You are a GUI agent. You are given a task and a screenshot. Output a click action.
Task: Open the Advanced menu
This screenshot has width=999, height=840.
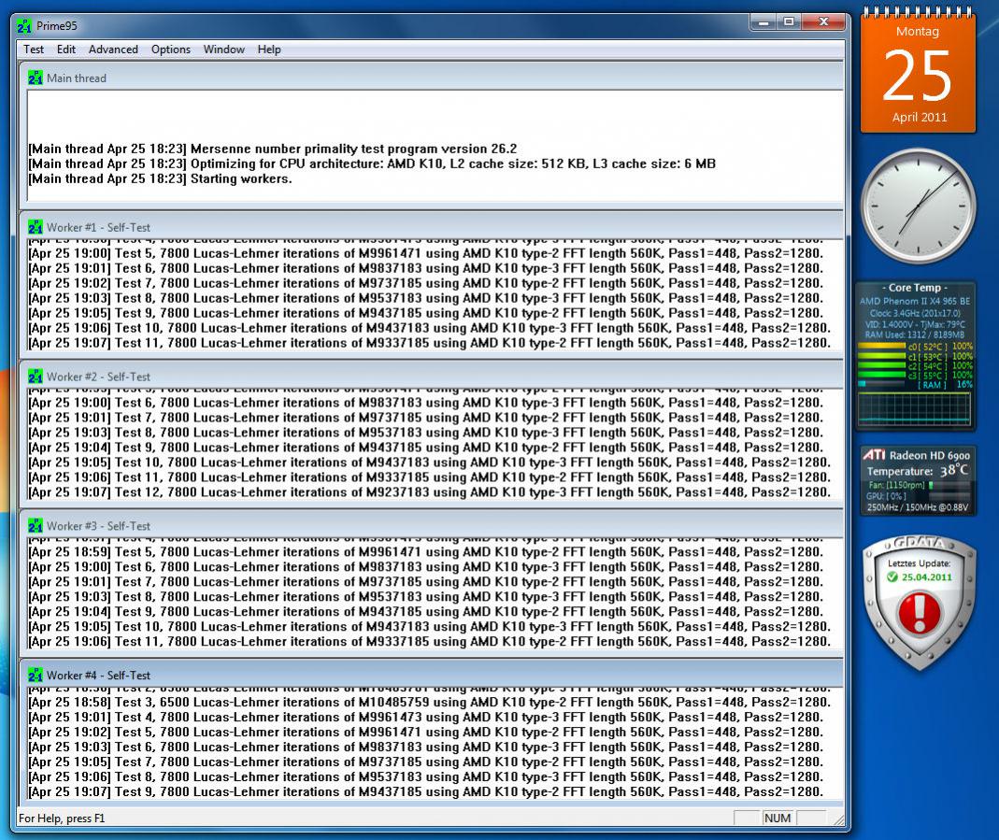113,49
